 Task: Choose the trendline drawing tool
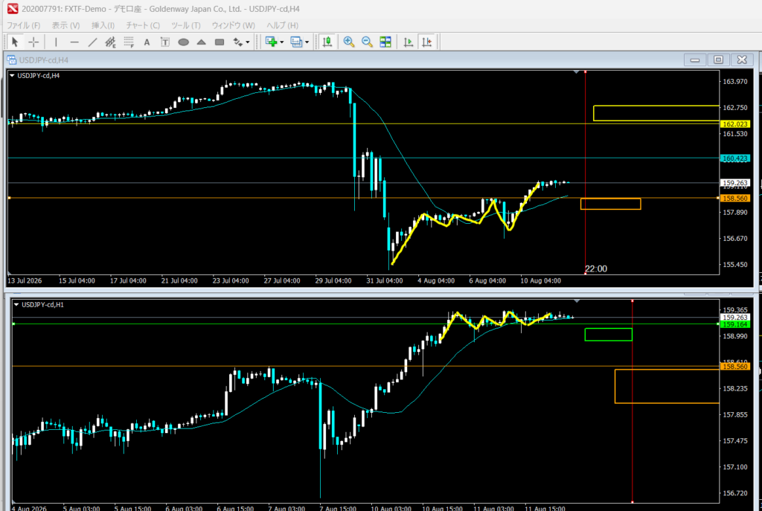(92, 42)
